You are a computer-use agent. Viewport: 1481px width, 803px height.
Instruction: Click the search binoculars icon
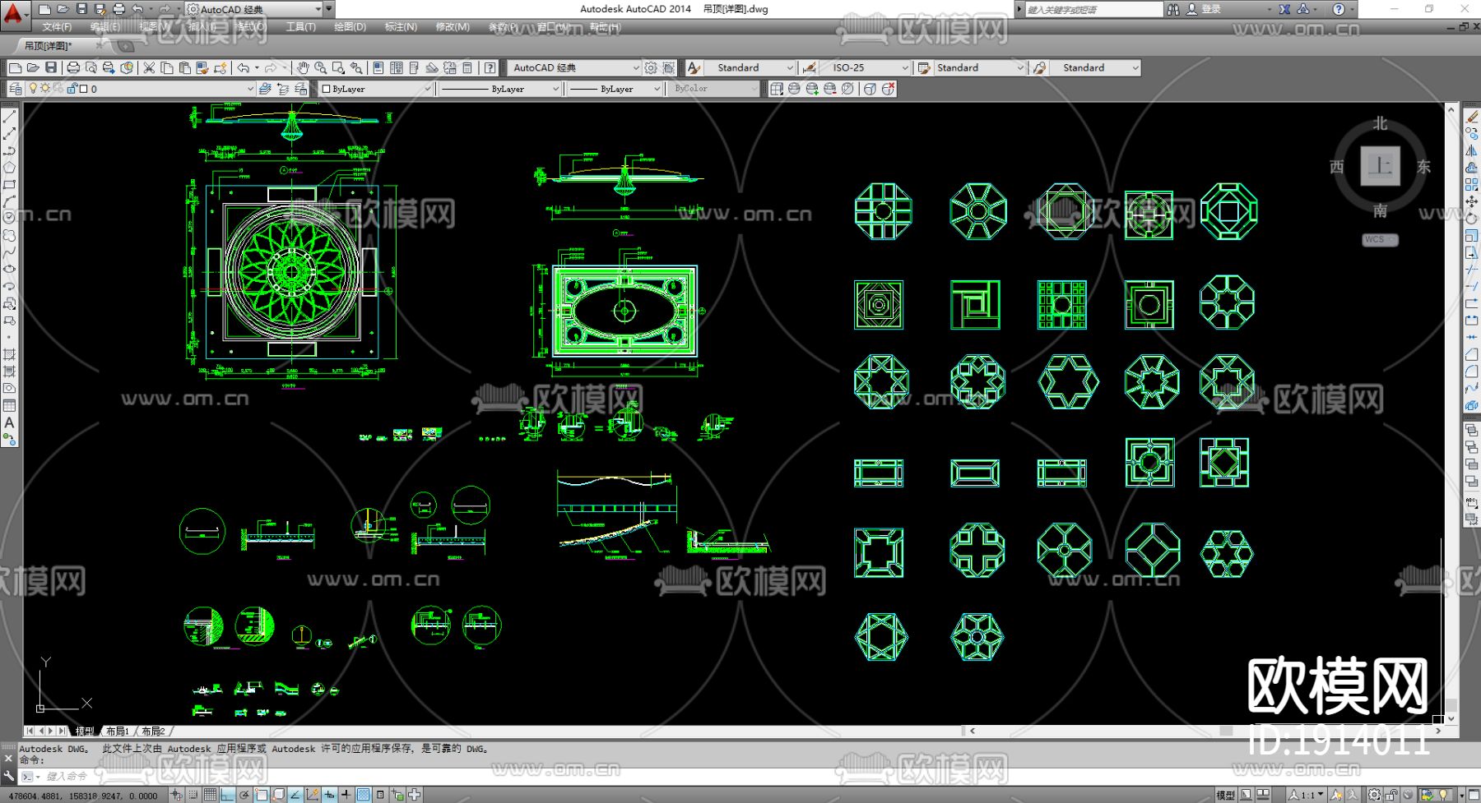point(1173,9)
